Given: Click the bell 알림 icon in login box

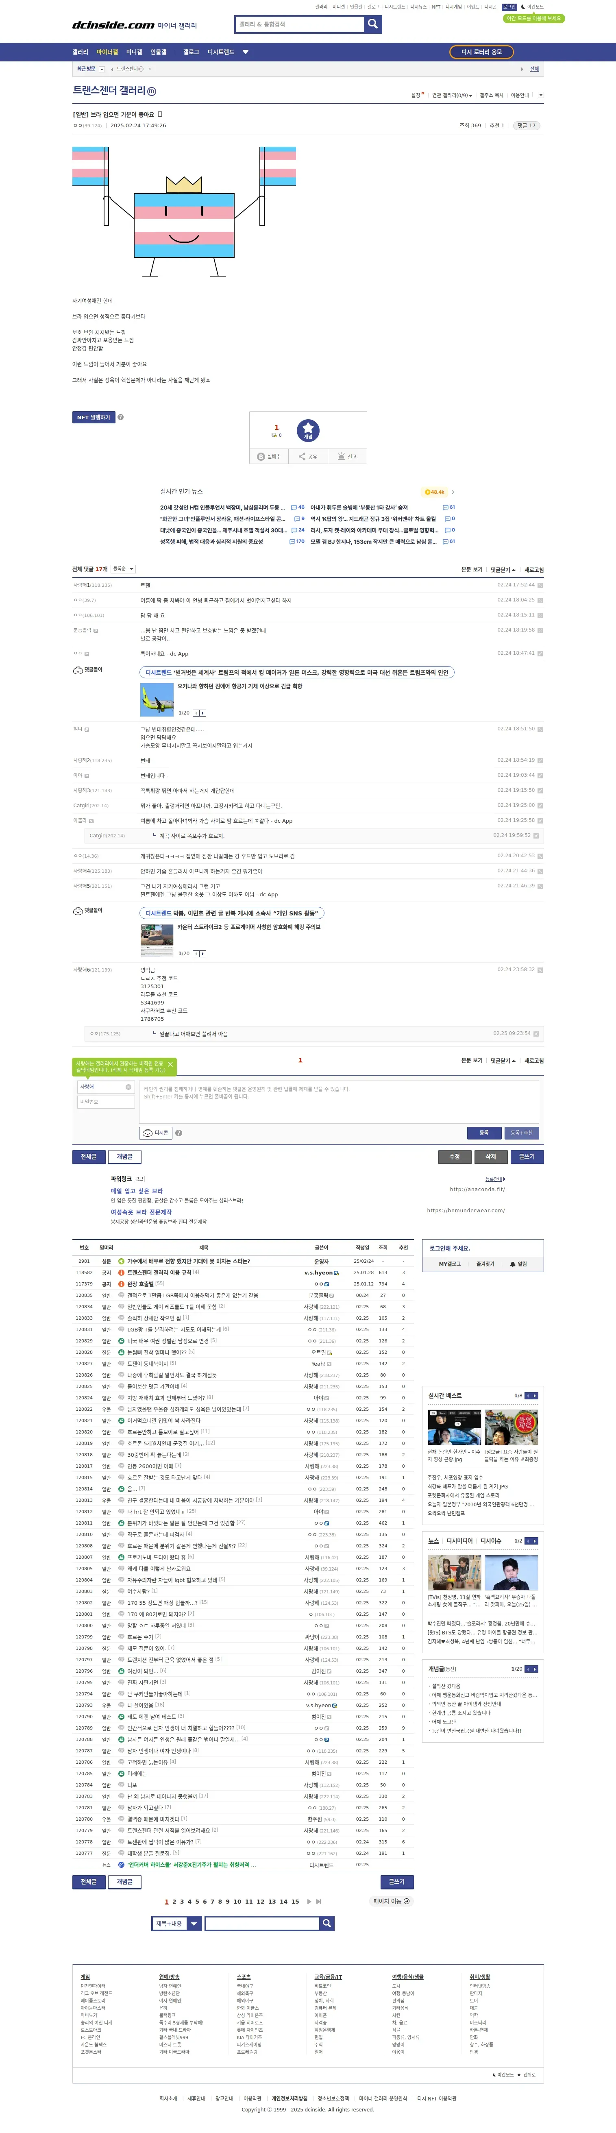Looking at the screenshot, I should [518, 1264].
